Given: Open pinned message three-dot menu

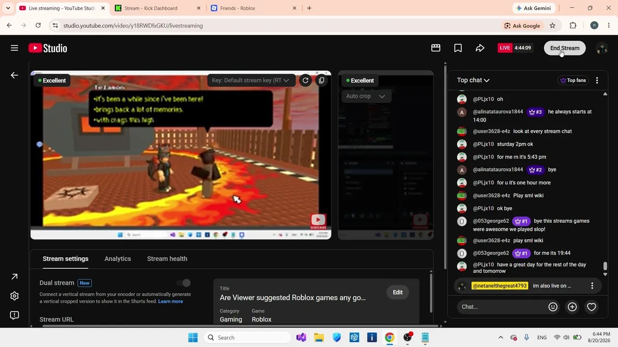Looking at the screenshot, I should pyautogui.click(x=592, y=286).
